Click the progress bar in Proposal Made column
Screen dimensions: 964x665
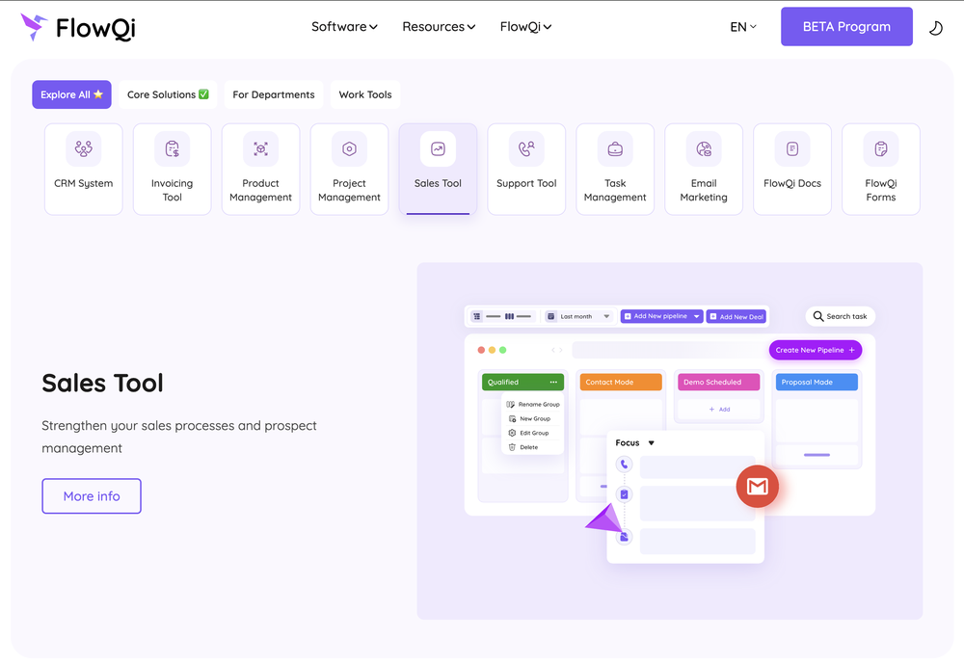(817, 454)
